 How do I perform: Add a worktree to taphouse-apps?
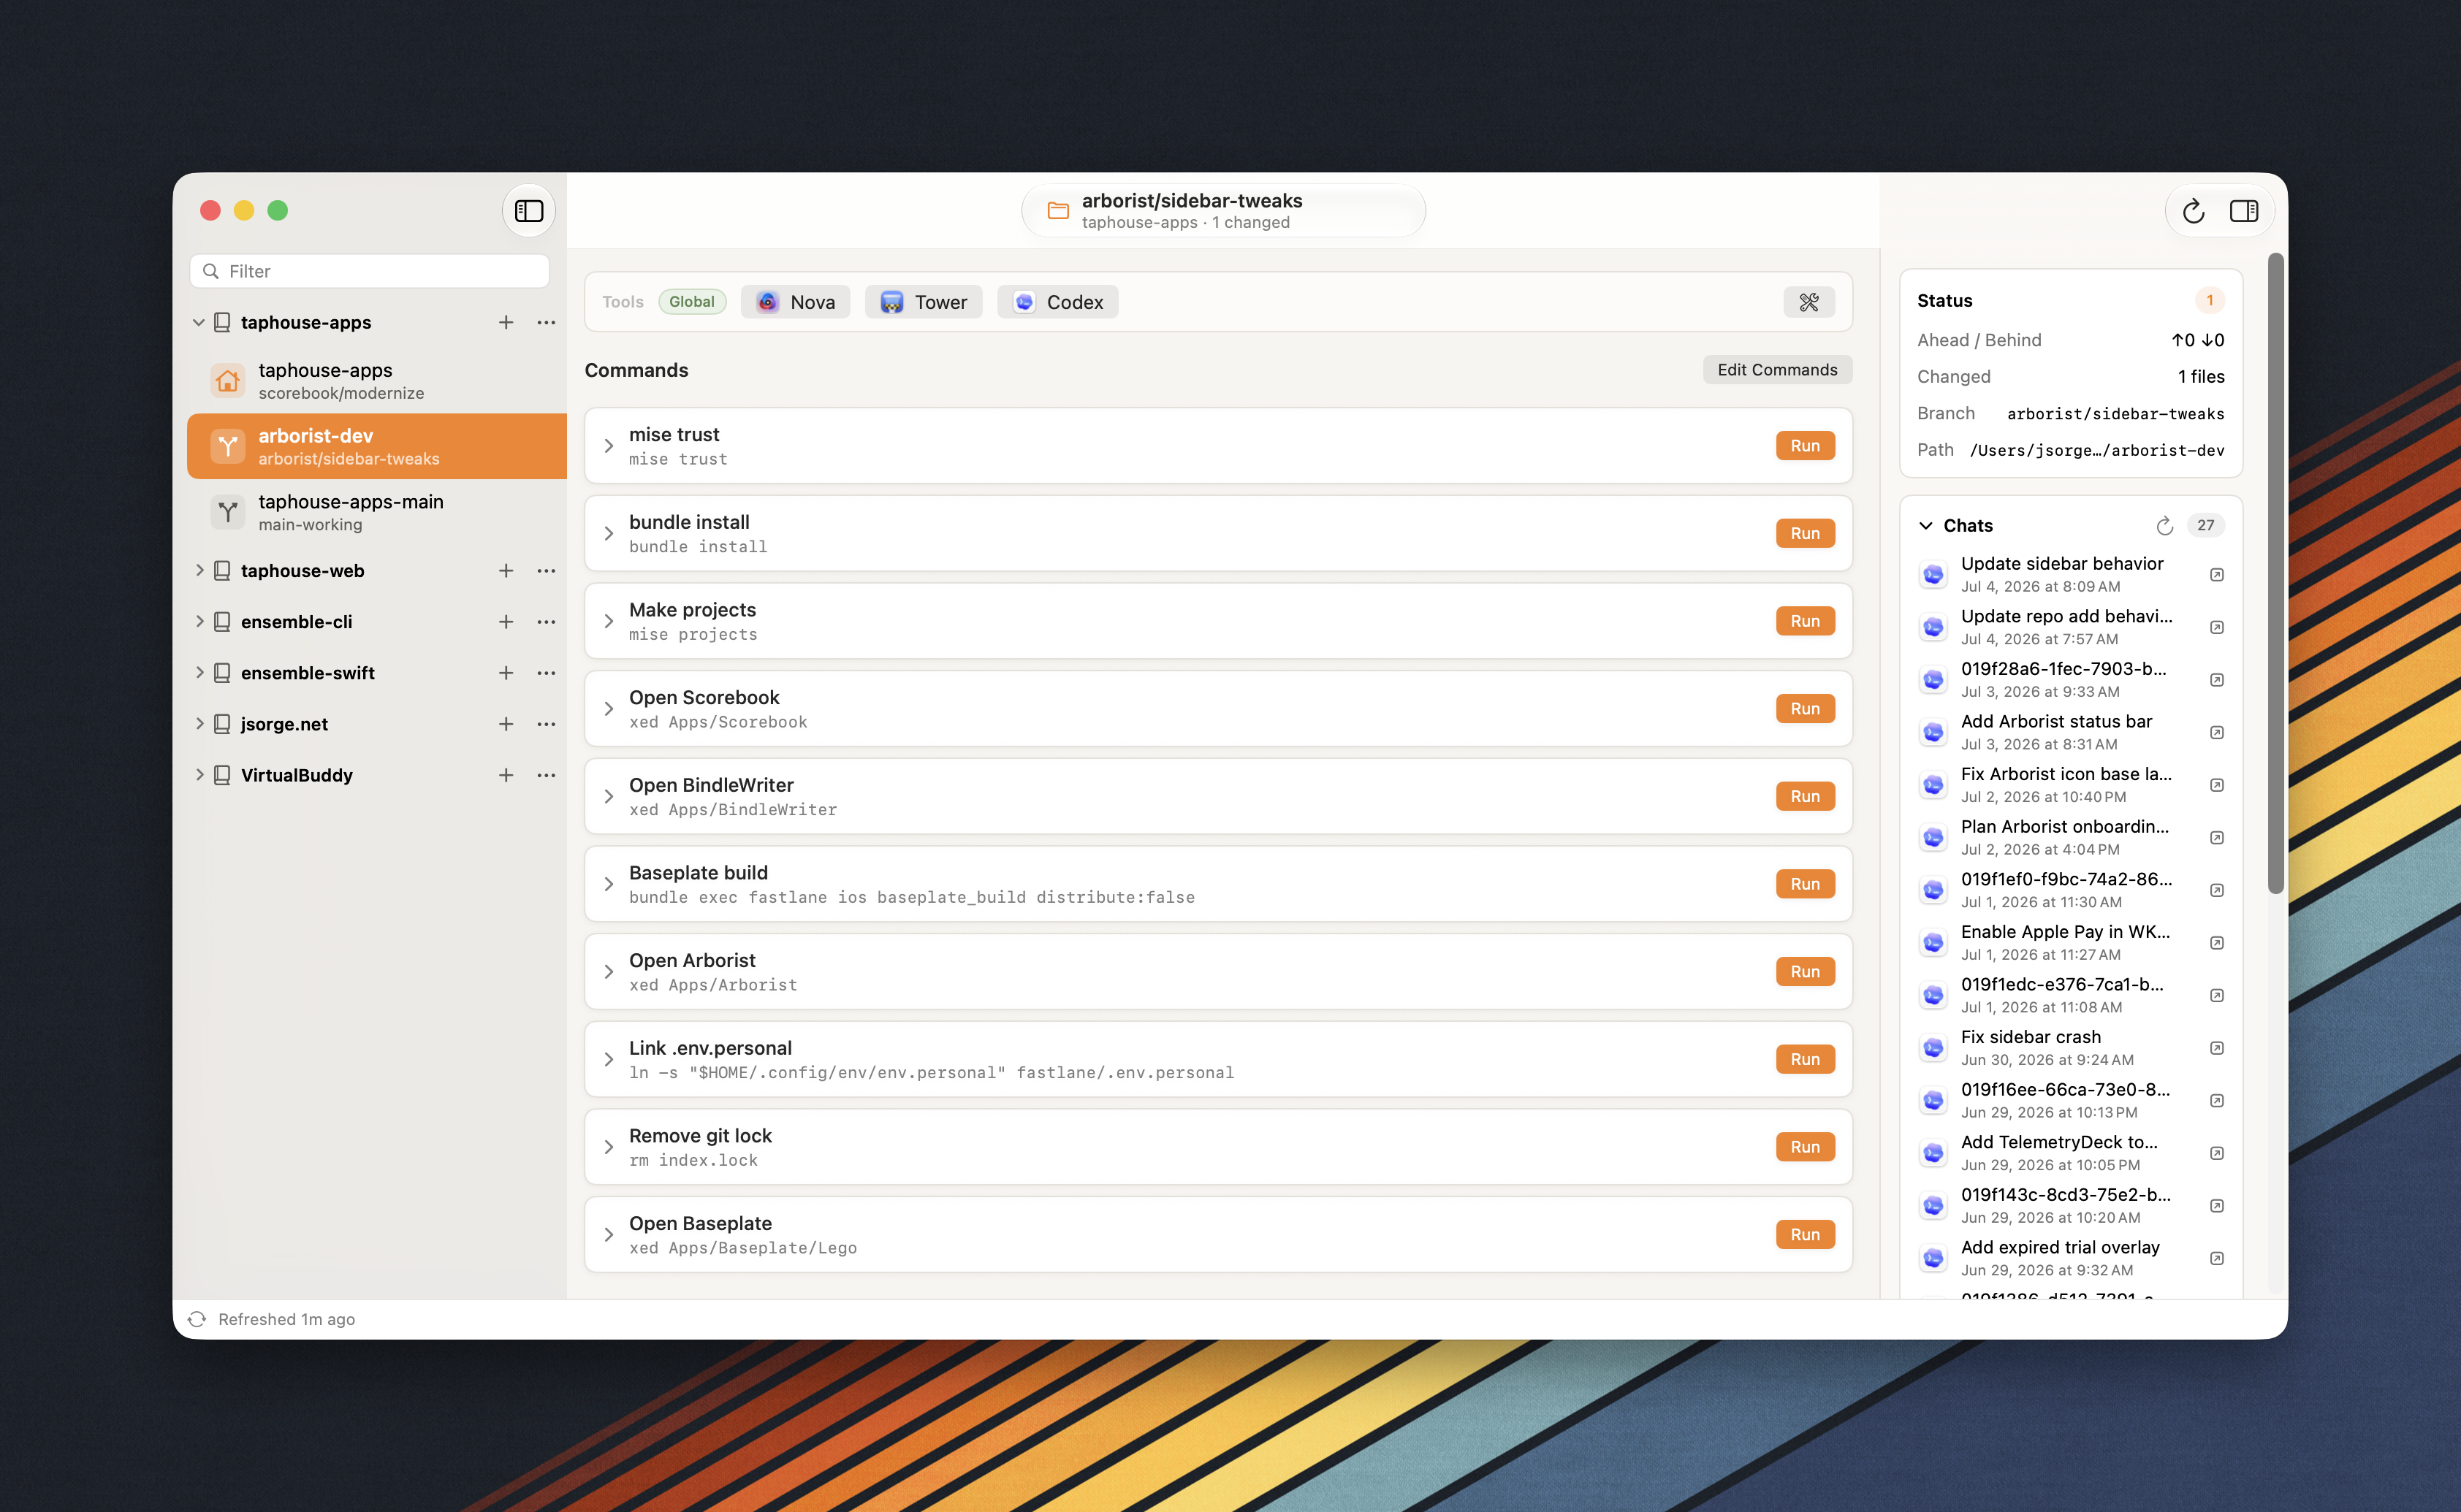tap(506, 322)
